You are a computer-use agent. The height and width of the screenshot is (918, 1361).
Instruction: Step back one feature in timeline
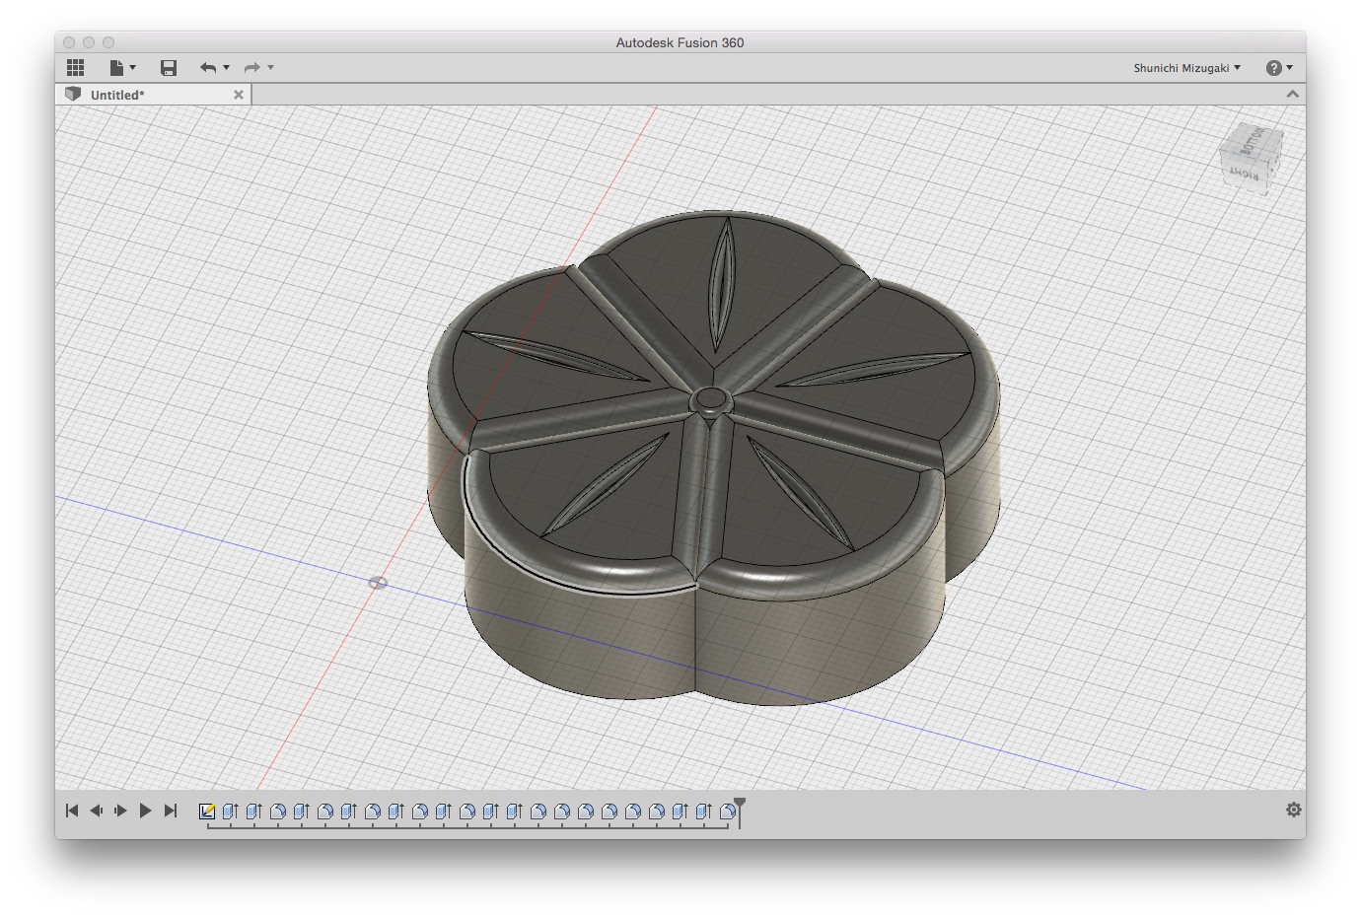tap(97, 811)
